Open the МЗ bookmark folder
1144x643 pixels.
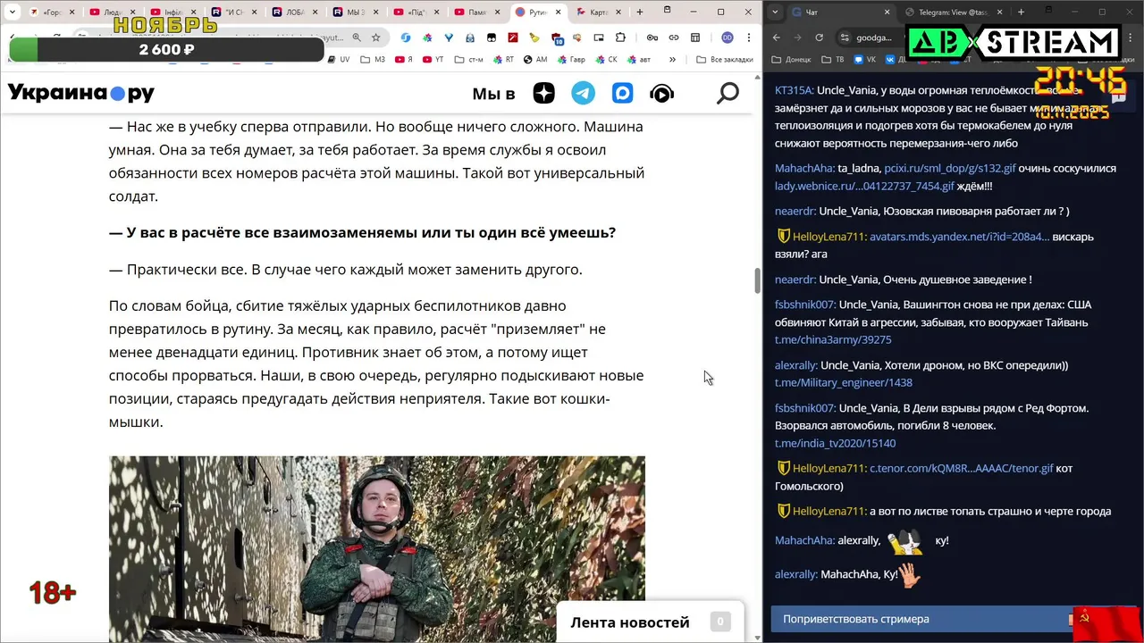click(x=374, y=59)
